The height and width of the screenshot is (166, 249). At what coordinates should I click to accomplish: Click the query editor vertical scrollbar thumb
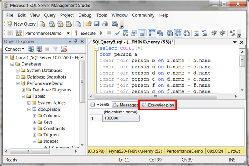242,61
